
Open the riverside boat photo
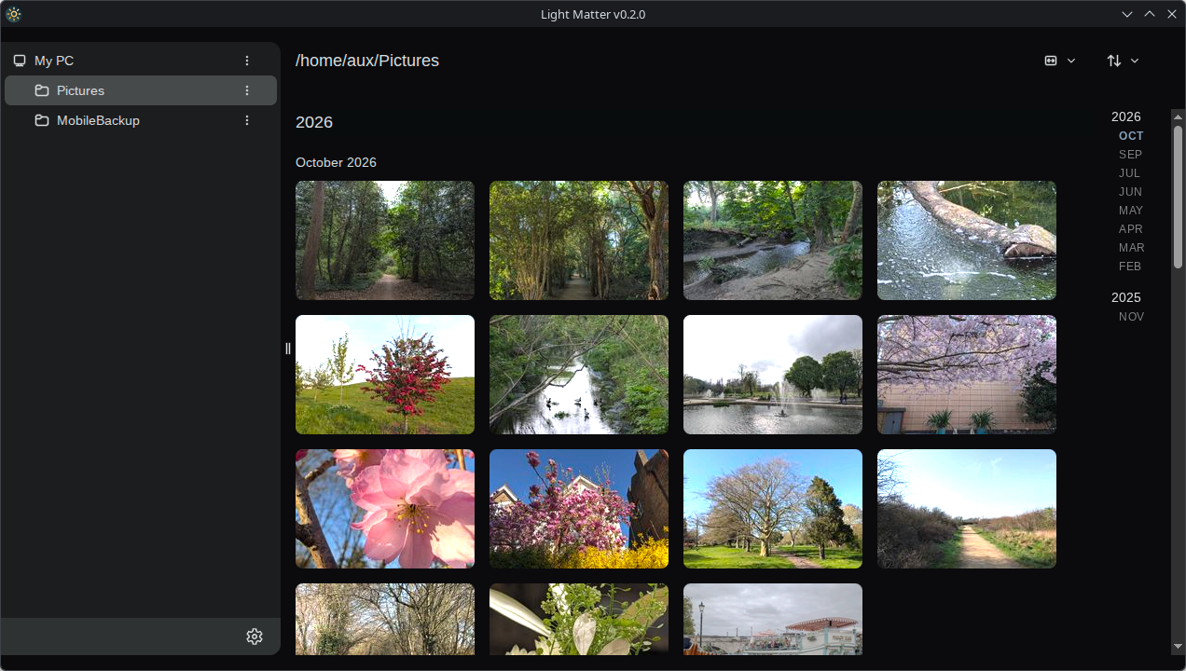click(773, 619)
